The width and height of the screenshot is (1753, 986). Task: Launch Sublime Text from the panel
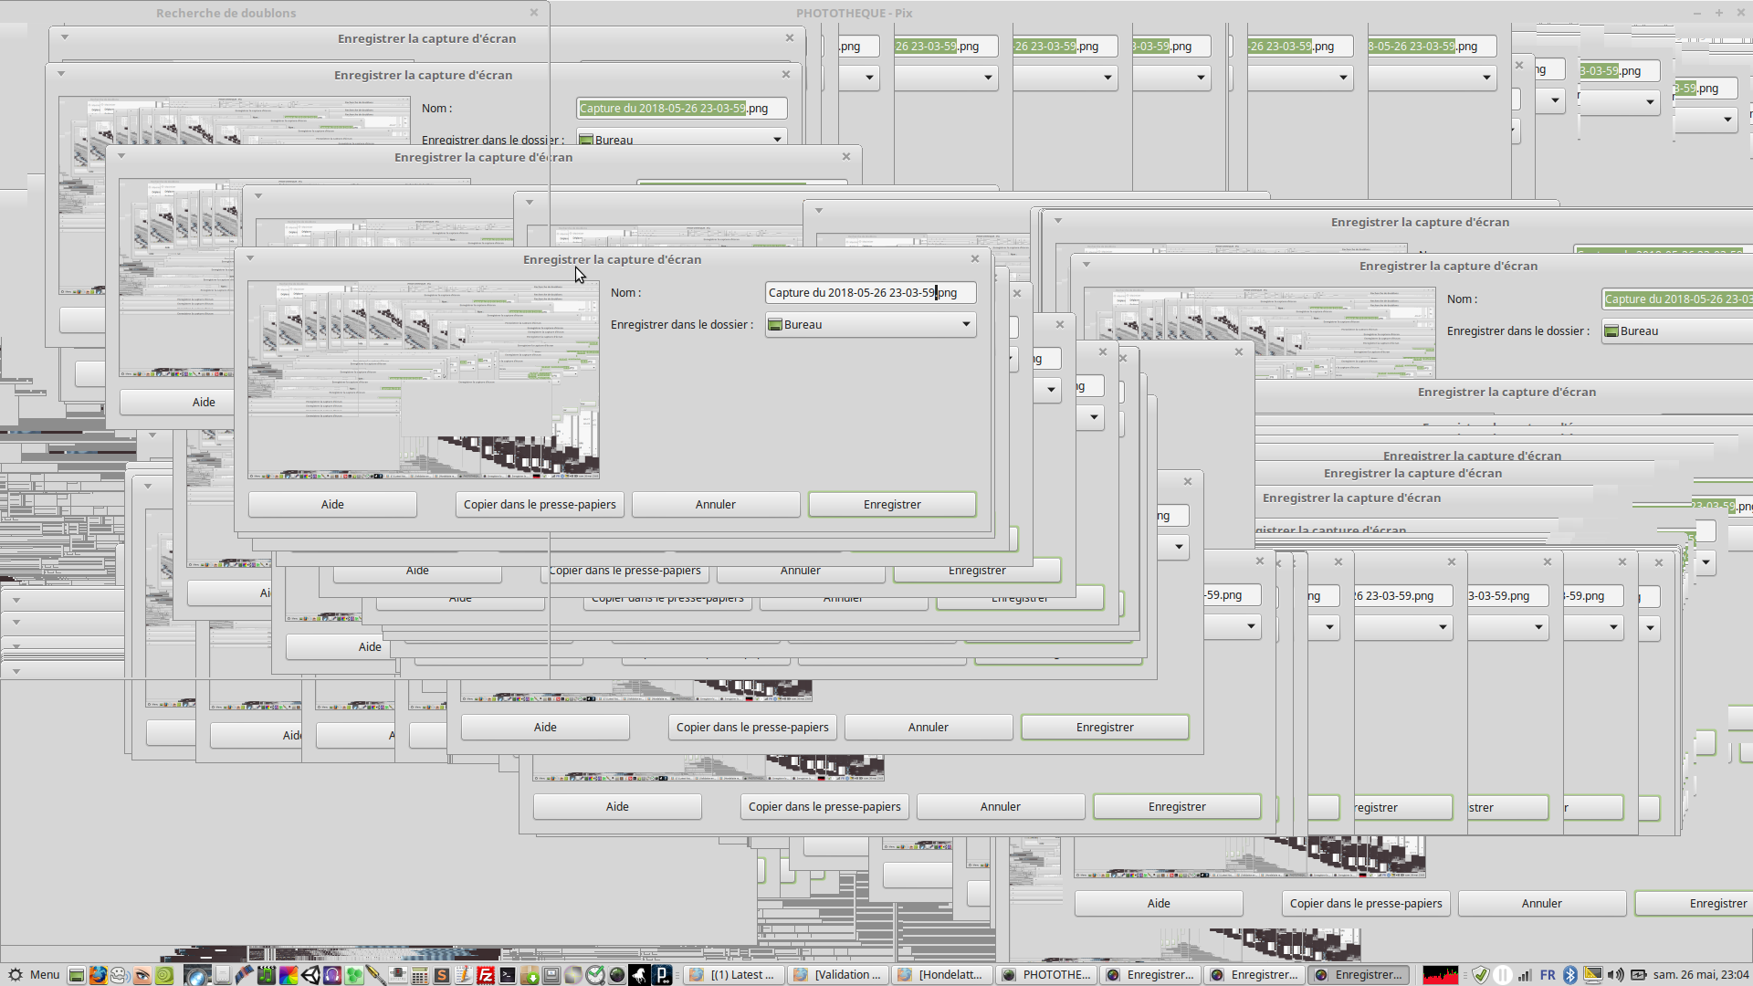pos(442,975)
